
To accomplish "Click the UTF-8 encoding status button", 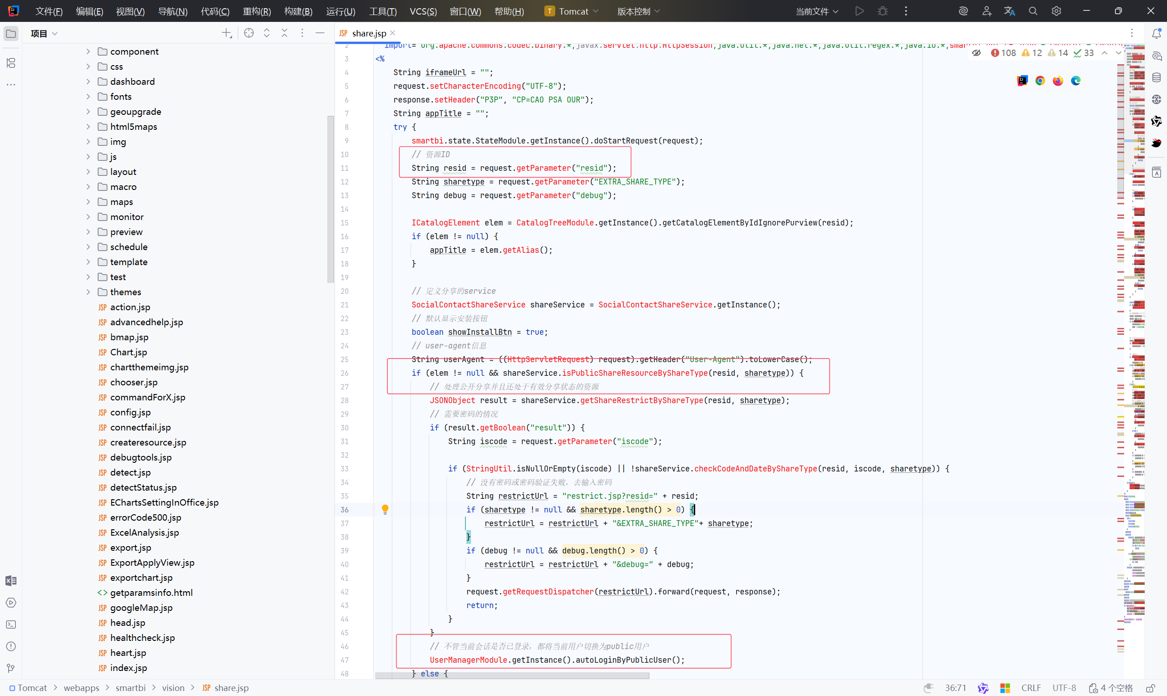I will point(1064,688).
